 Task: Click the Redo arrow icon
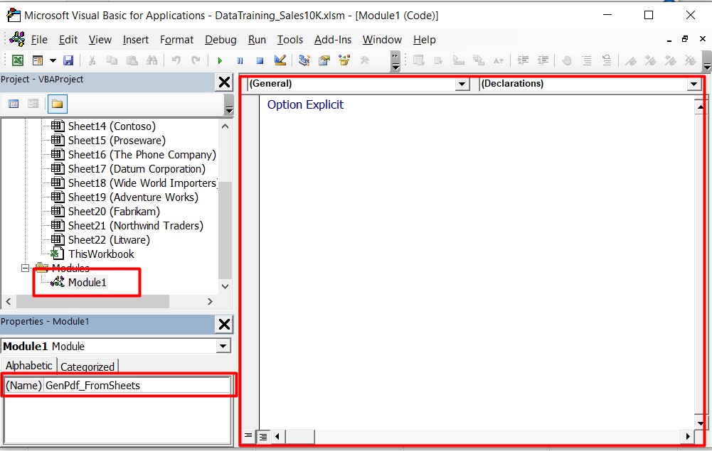click(196, 60)
